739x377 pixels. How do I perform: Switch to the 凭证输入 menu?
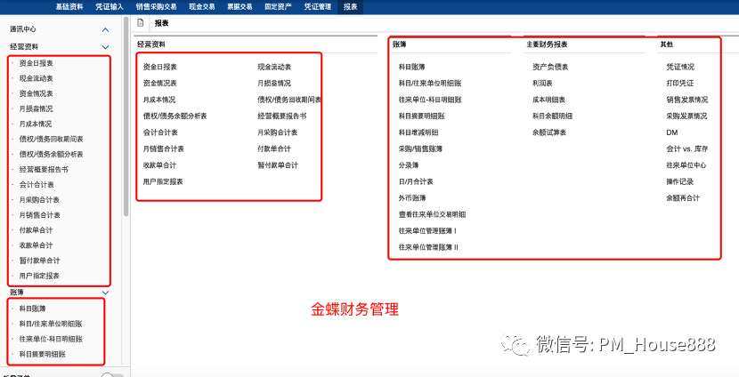[110, 5]
